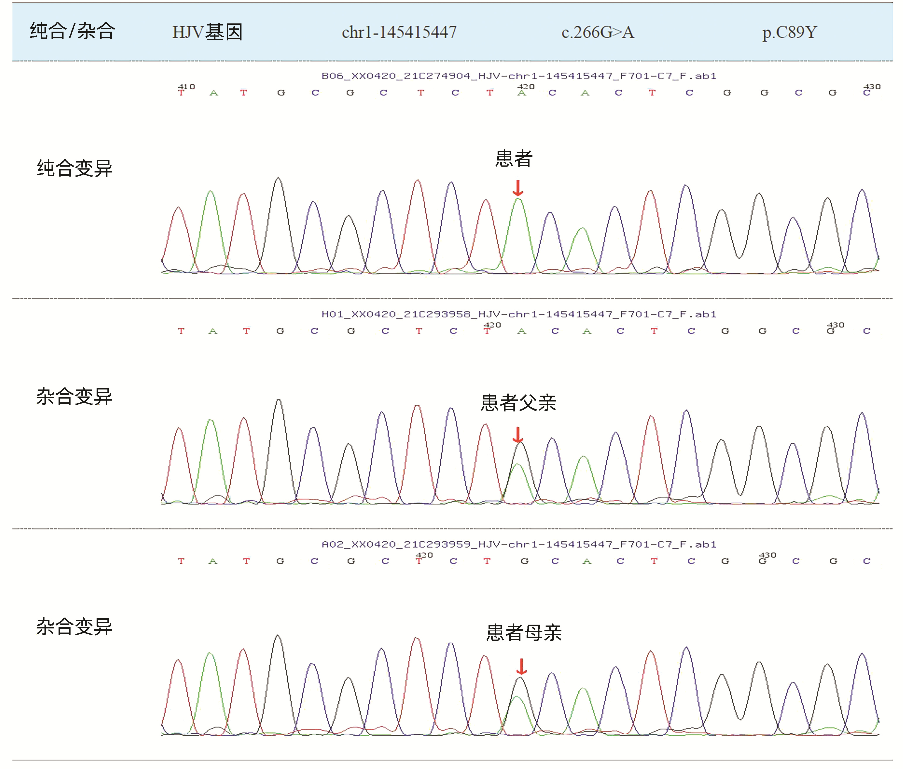This screenshot has height=769, width=903.
Task: Click the 410 position marker in the top sequence
Action: [x=186, y=87]
